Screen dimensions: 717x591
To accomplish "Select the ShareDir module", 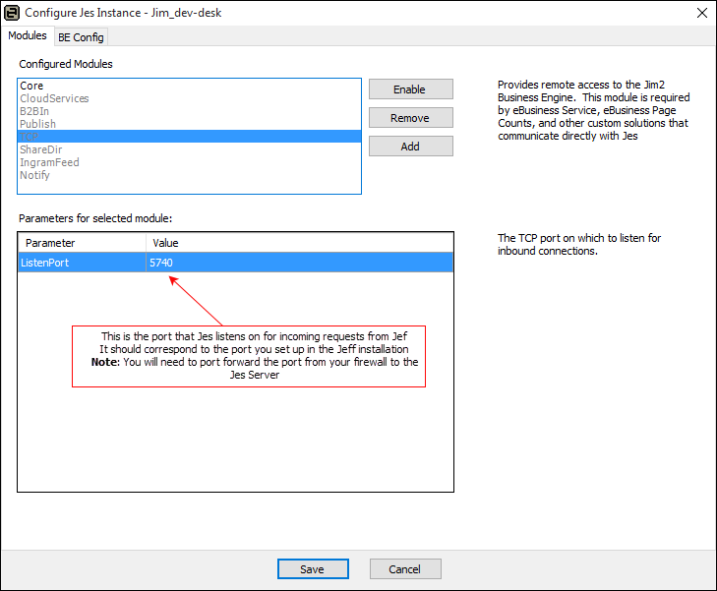I will [x=189, y=149].
